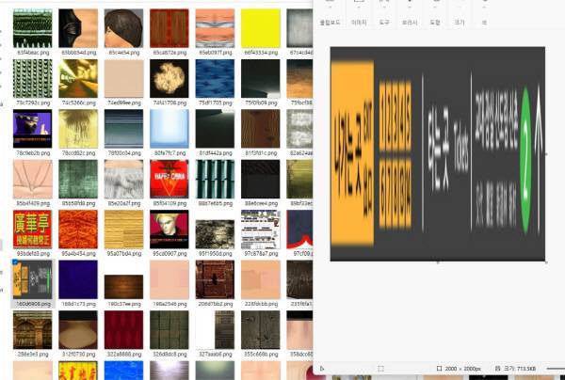Click the right-edge canvas resize handle in Paint
This screenshot has height=380, width=565.
point(546,154)
